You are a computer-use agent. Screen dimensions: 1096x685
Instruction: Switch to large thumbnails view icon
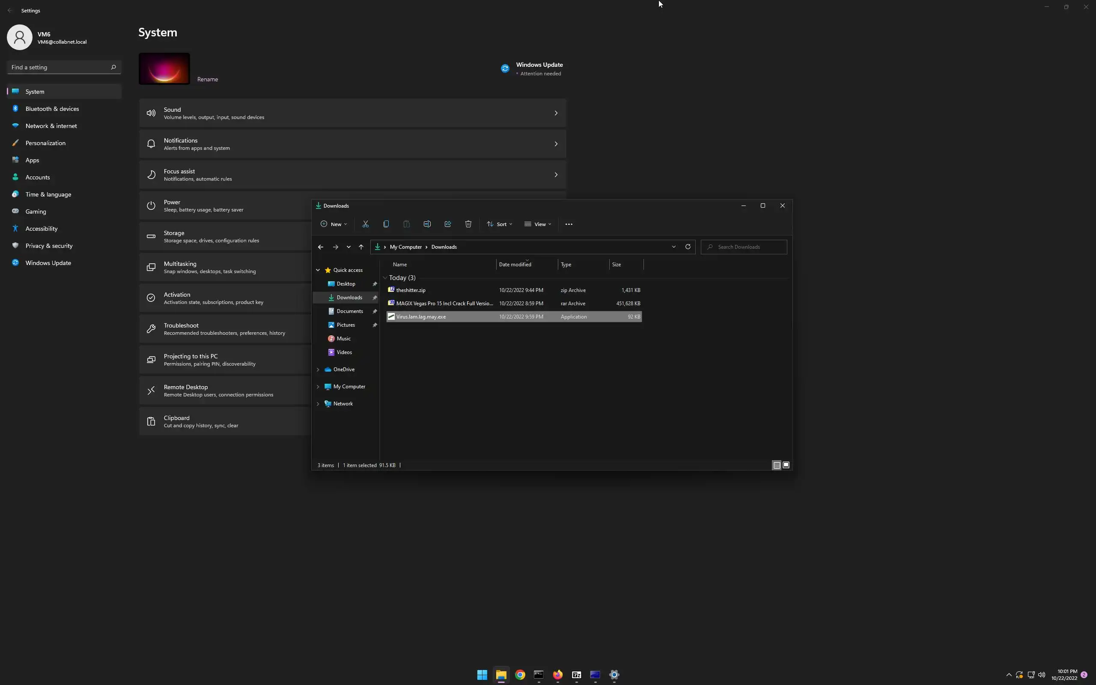pos(786,465)
